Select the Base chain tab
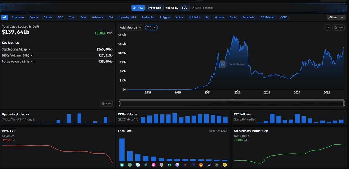The height and width of the screenshot is (169, 349). pyautogui.click(x=83, y=17)
